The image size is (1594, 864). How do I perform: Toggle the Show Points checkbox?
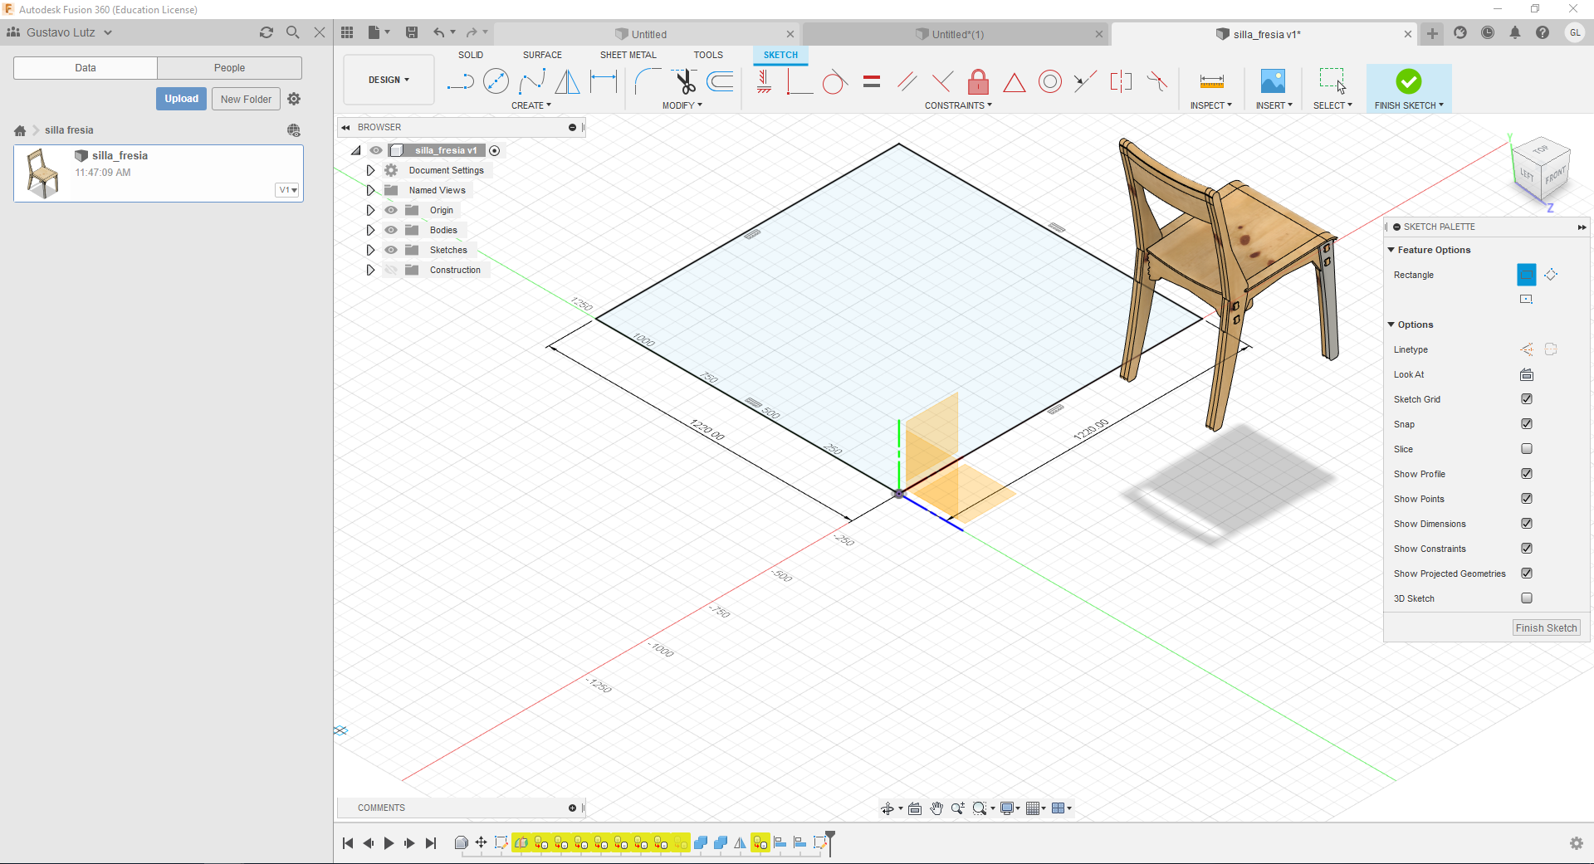click(x=1526, y=499)
